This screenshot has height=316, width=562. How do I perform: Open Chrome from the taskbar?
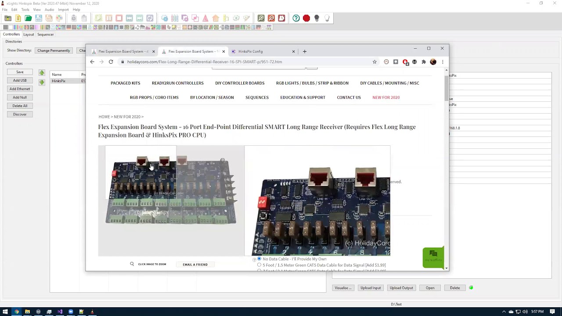[x=17, y=312]
